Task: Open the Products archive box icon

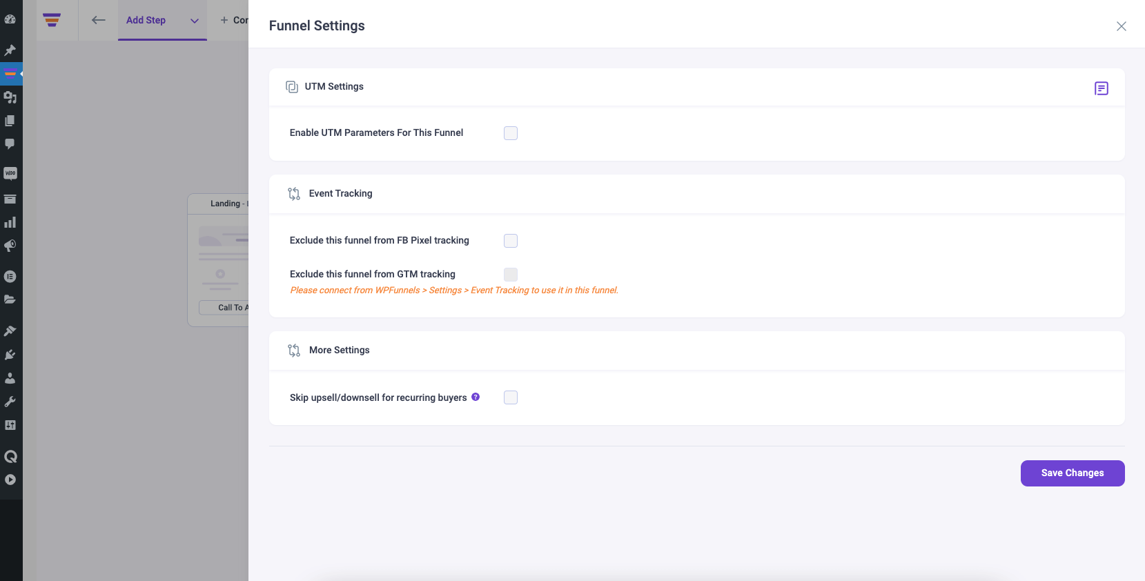Action: point(10,199)
